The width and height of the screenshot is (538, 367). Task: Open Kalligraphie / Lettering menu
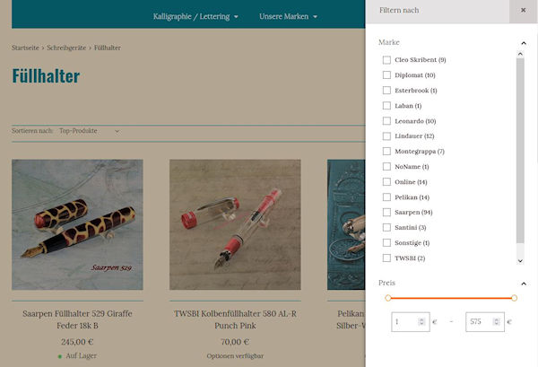(x=195, y=16)
